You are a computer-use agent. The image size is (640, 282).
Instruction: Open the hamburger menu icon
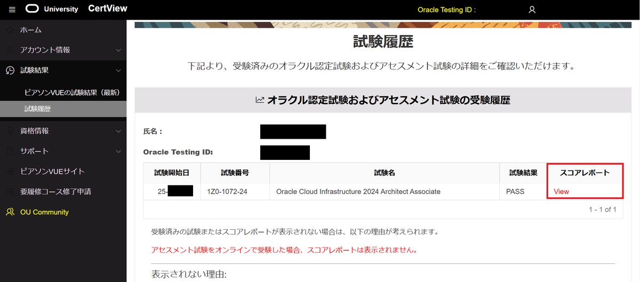tap(12, 10)
